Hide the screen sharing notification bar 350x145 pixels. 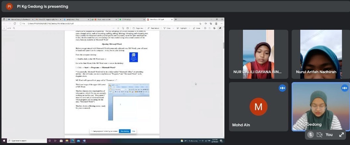pyautogui.click(x=134, y=131)
